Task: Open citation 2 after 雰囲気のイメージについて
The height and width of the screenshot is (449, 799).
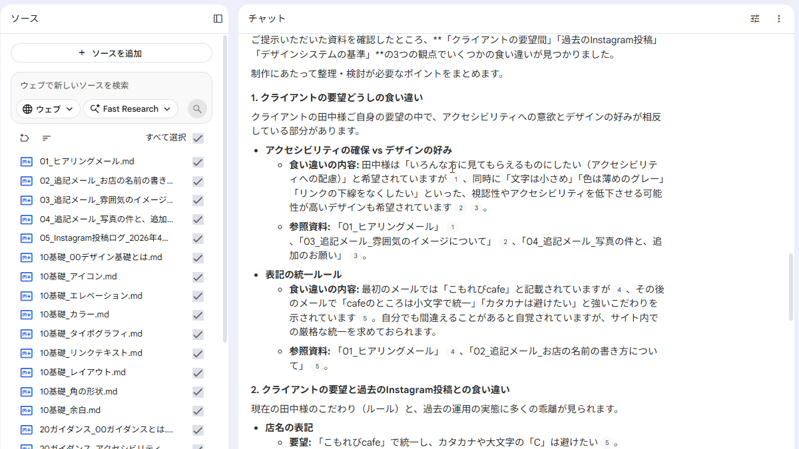Action: (505, 241)
